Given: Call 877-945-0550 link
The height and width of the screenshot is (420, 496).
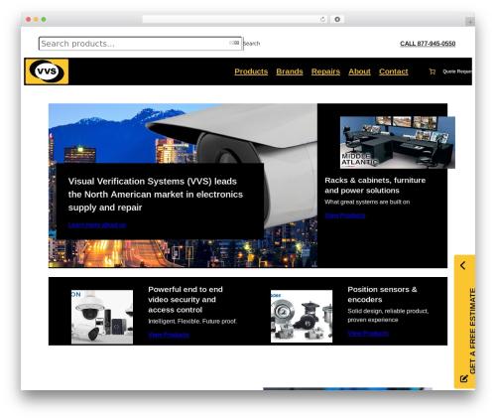Looking at the screenshot, I should coord(428,44).
